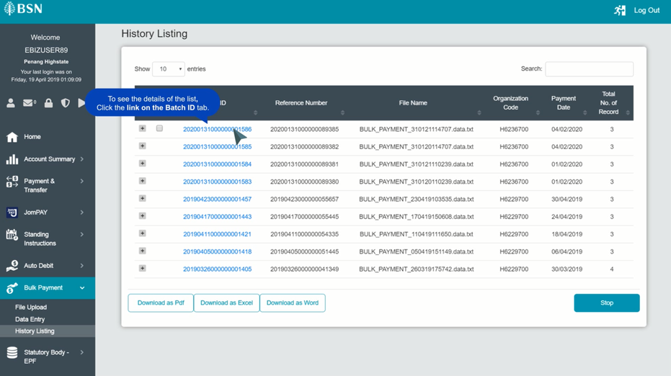Screen dimensions: 671x376
Task: Collapse the Bulk Payment menu
Action: coord(48,288)
